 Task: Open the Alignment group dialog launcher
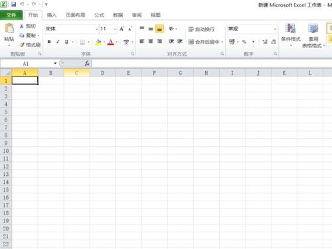pyautogui.click(x=222, y=54)
